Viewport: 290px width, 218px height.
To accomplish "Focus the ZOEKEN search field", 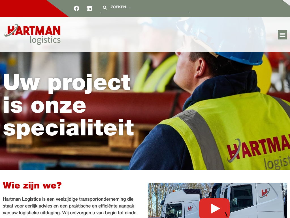I will [x=145, y=7].
